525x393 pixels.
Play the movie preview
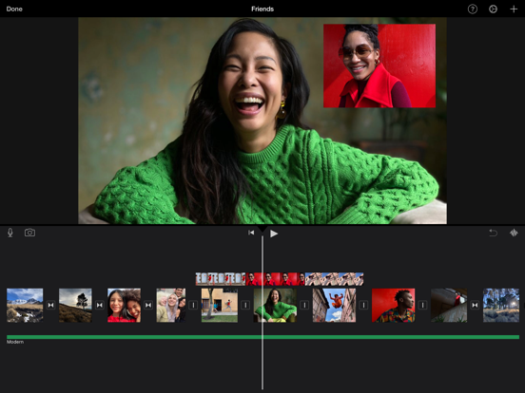coord(274,234)
